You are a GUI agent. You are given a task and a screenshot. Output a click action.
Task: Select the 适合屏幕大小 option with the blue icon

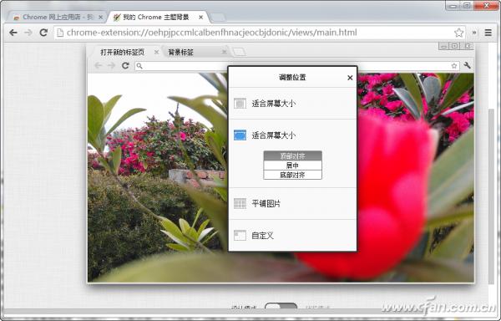[x=292, y=135]
